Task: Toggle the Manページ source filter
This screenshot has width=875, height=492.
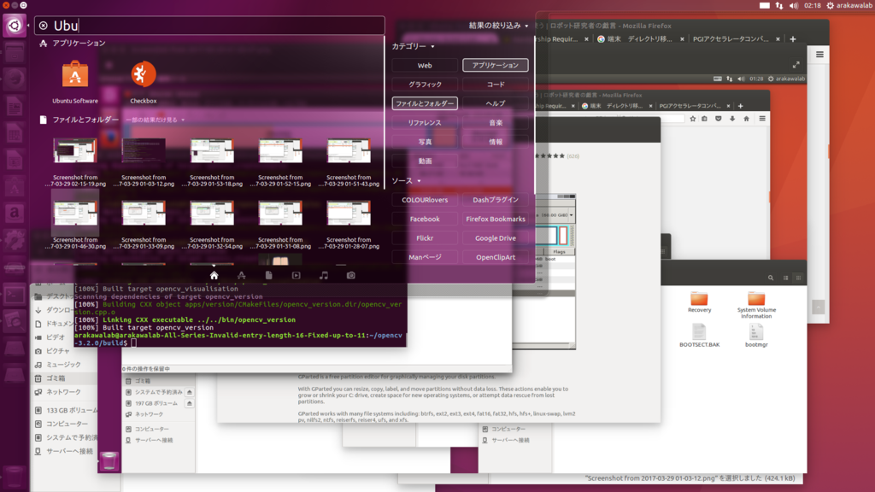Action: click(425, 257)
